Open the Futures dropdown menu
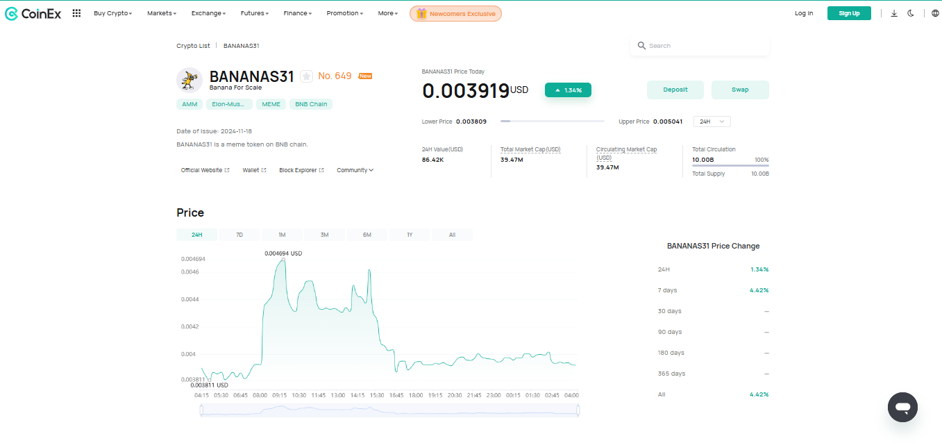This screenshot has width=942, height=443. pos(255,13)
